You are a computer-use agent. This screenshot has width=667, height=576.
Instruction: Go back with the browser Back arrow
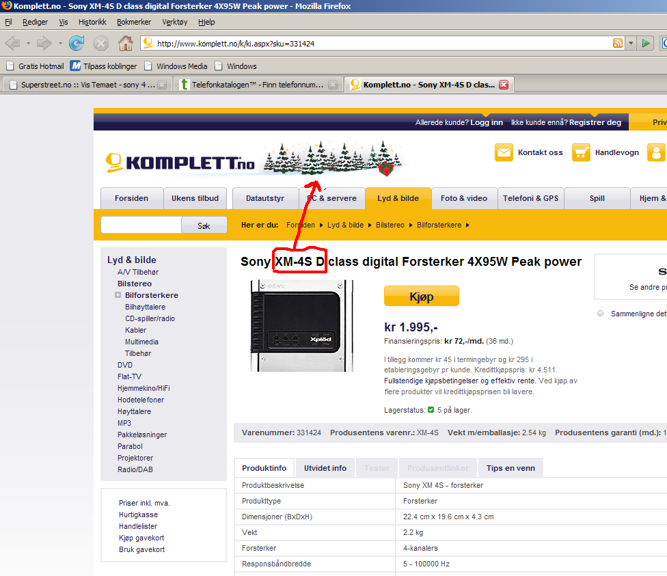click(x=13, y=44)
